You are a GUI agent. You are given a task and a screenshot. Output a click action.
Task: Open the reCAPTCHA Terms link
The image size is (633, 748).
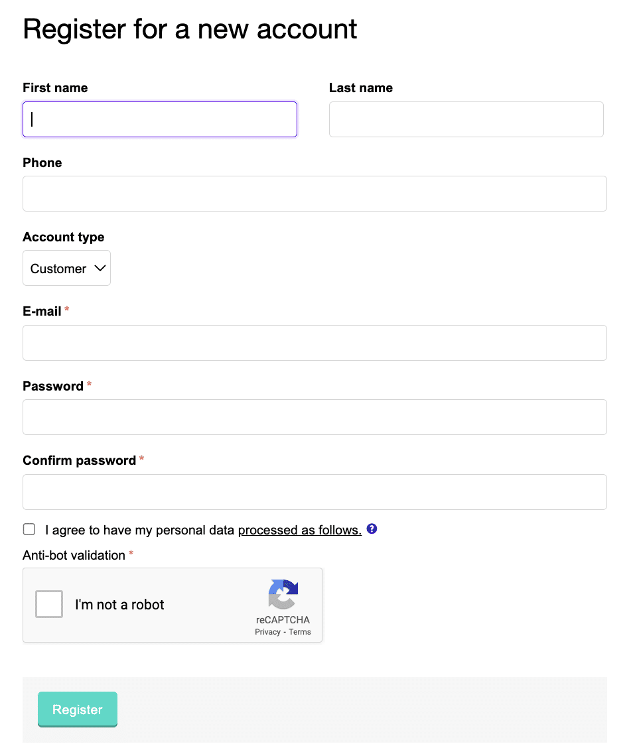tap(300, 631)
